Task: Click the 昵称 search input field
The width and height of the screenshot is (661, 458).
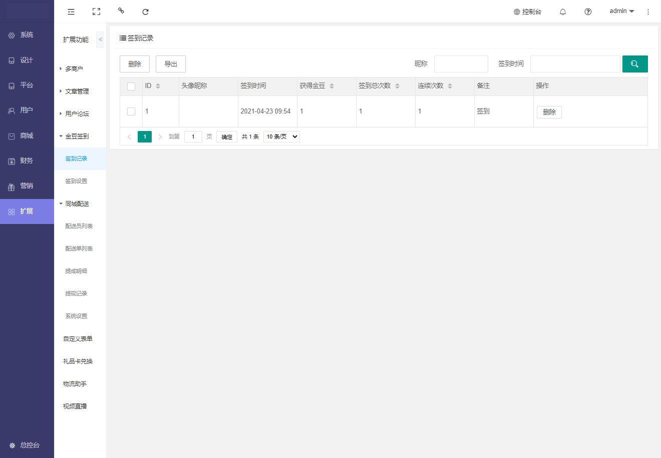Action: [x=461, y=64]
